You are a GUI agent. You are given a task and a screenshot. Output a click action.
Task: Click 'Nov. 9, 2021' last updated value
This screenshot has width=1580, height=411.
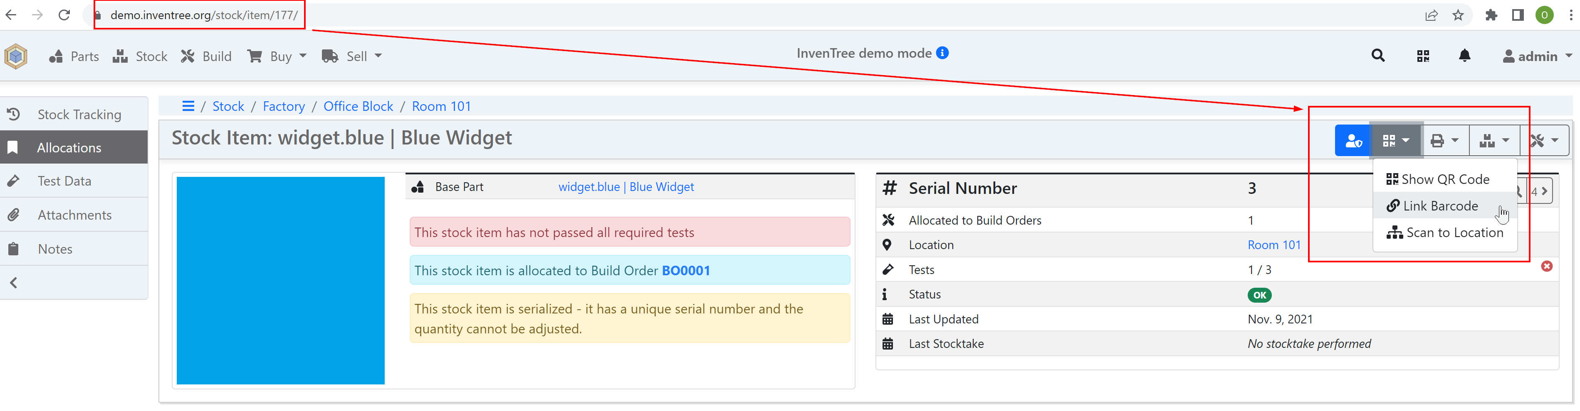point(1279,318)
